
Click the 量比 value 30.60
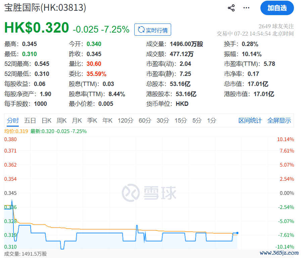pyautogui.click(x=94, y=64)
